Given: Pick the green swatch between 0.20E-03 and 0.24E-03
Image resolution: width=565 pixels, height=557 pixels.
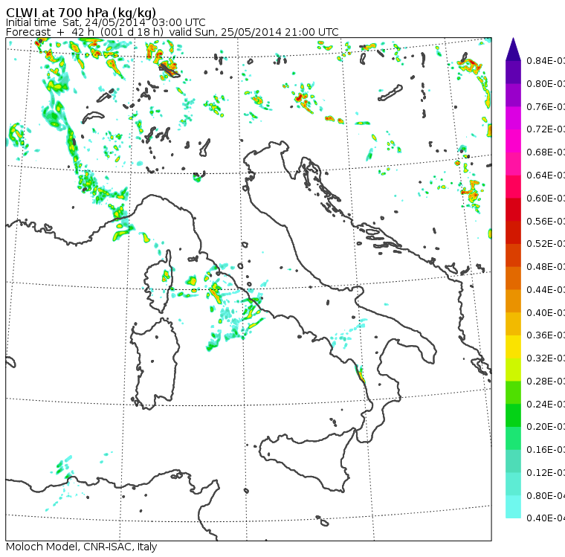Looking at the screenshot, I should [x=513, y=416].
